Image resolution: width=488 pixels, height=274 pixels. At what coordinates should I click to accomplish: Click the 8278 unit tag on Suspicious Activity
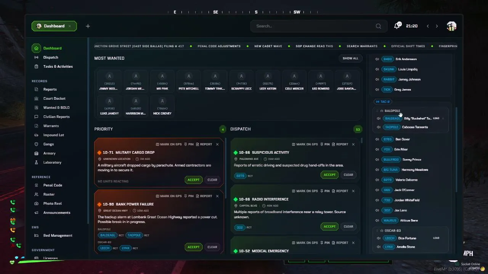(x=240, y=176)
